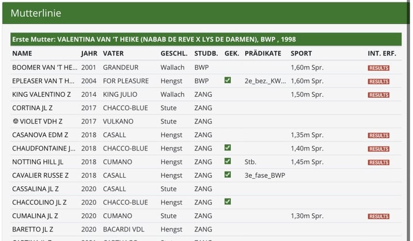Click the round icon beside Violet VDH Z
Image resolution: width=413 pixels, height=241 pixels.
(x=15, y=121)
